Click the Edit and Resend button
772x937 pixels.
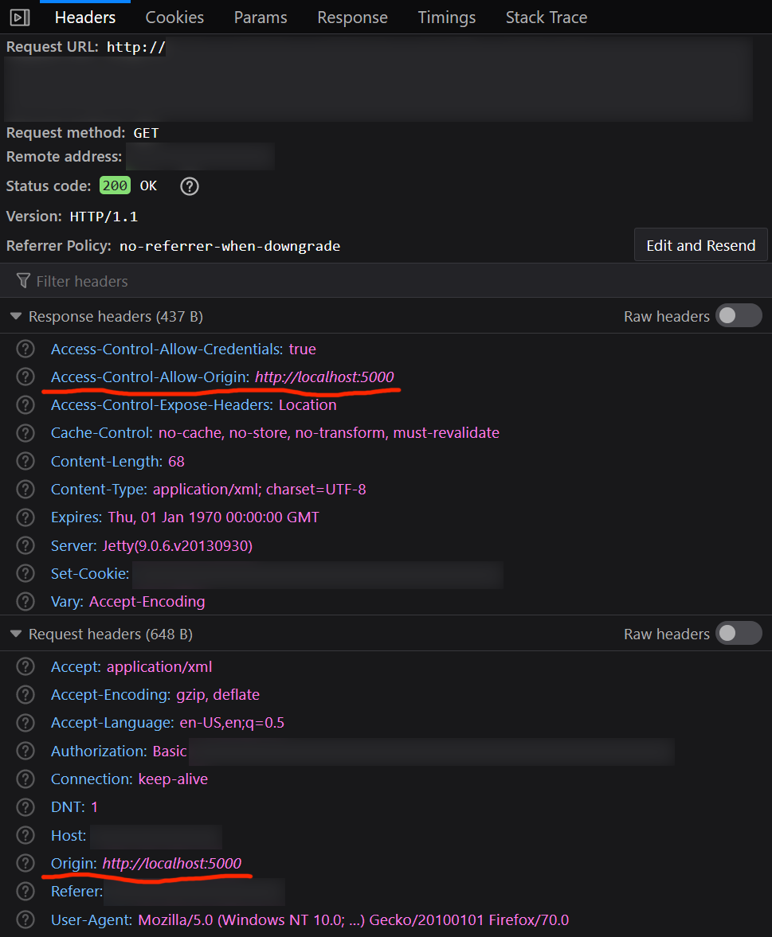coord(701,245)
